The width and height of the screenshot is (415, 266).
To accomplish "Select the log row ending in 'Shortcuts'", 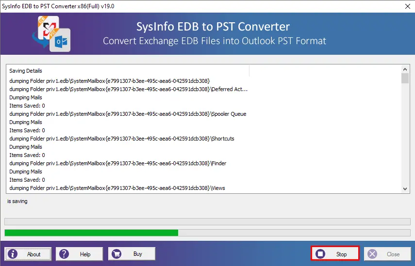I will tap(122, 139).
